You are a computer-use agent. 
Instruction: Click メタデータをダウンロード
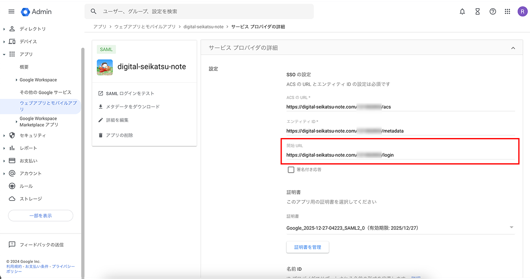pos(132,107)
